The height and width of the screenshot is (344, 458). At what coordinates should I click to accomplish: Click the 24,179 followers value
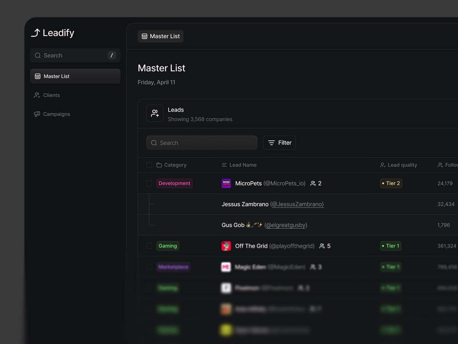click(x=445, y=183)
